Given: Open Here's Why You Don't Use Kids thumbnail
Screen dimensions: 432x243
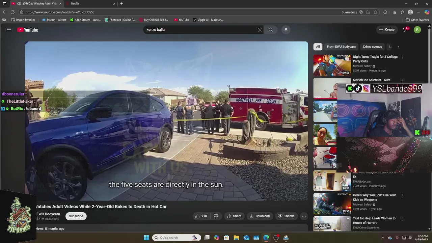Looking at the screenshot, I should pyautogui.click(x=332, y=204).
